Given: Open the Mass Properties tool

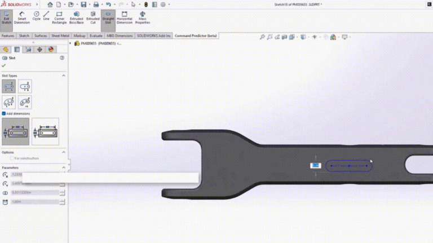Looking at the screenshot, I should click(x=143, y=19).
